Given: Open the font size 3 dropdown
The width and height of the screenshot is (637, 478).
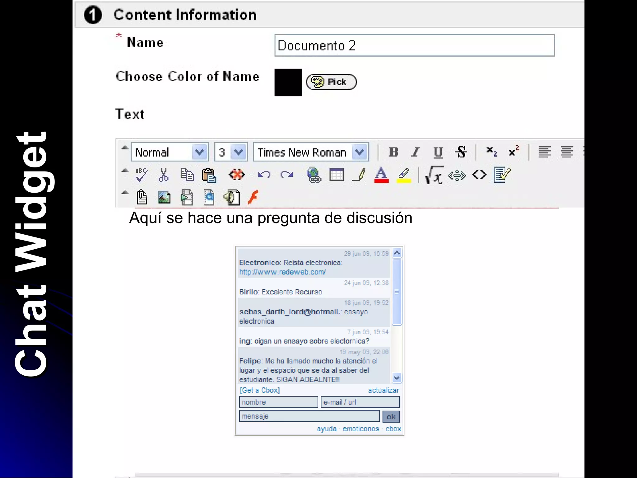Looking at the screenshot, I should tap(231, 152).
